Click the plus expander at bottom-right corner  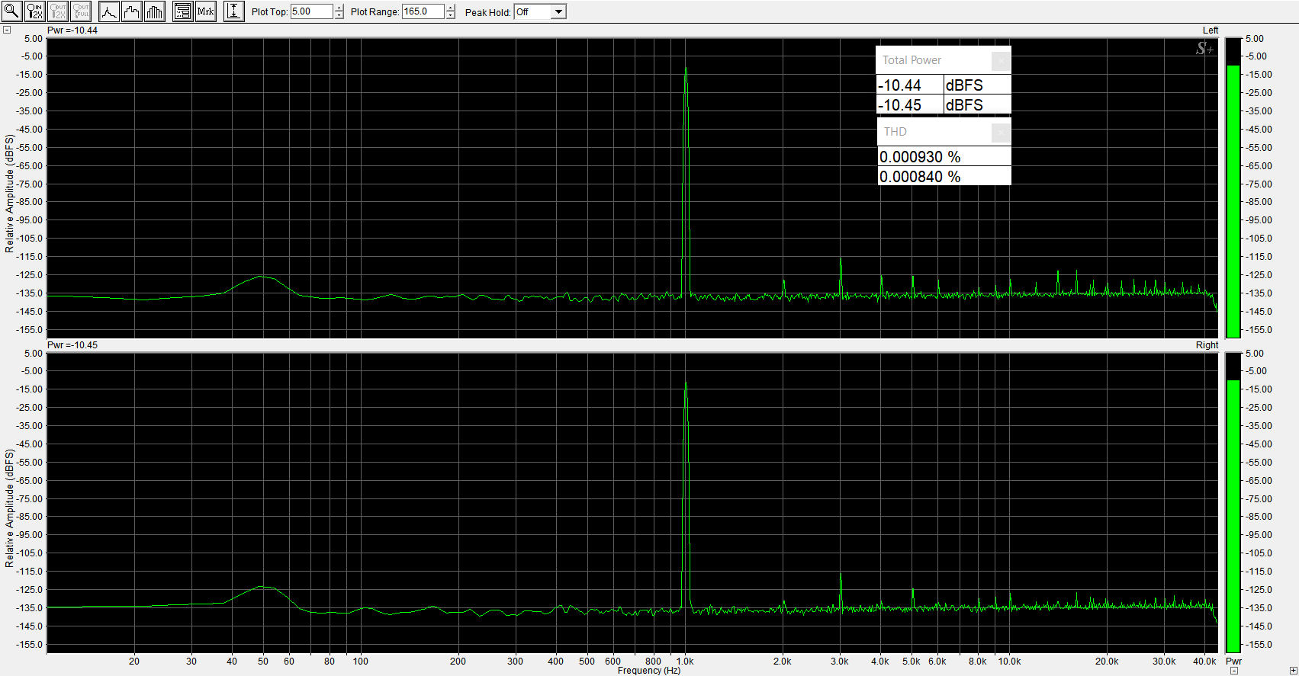click(1292, 671)
